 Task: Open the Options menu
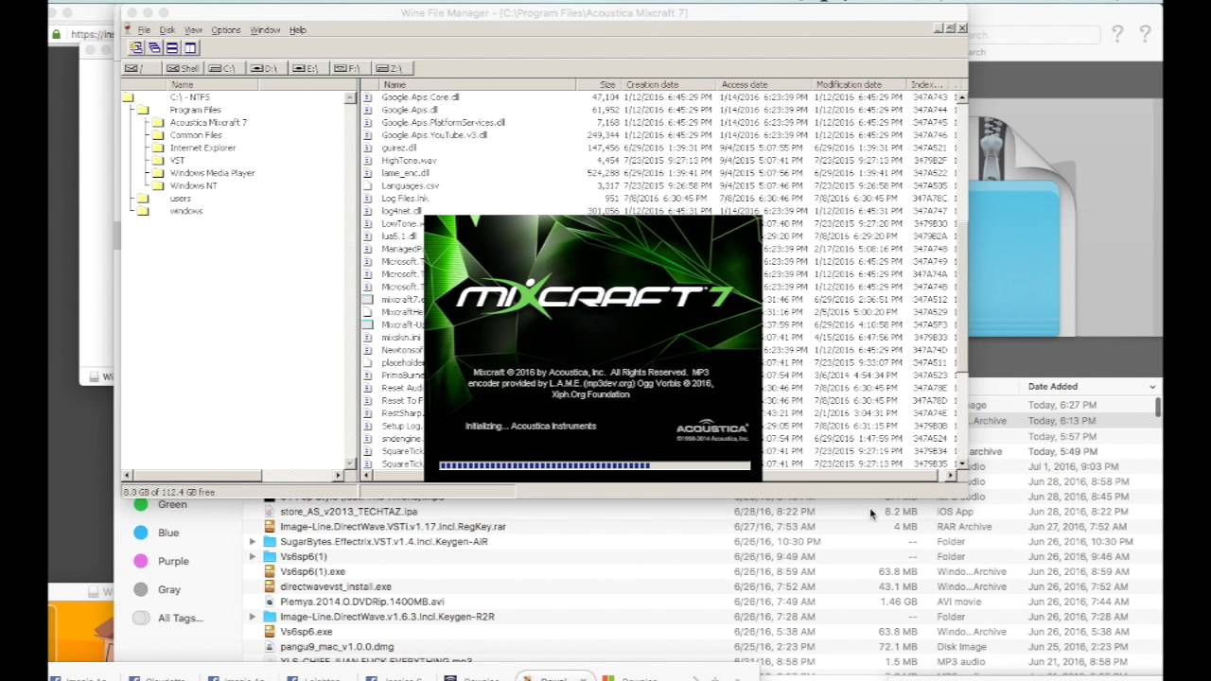[226, 30]
